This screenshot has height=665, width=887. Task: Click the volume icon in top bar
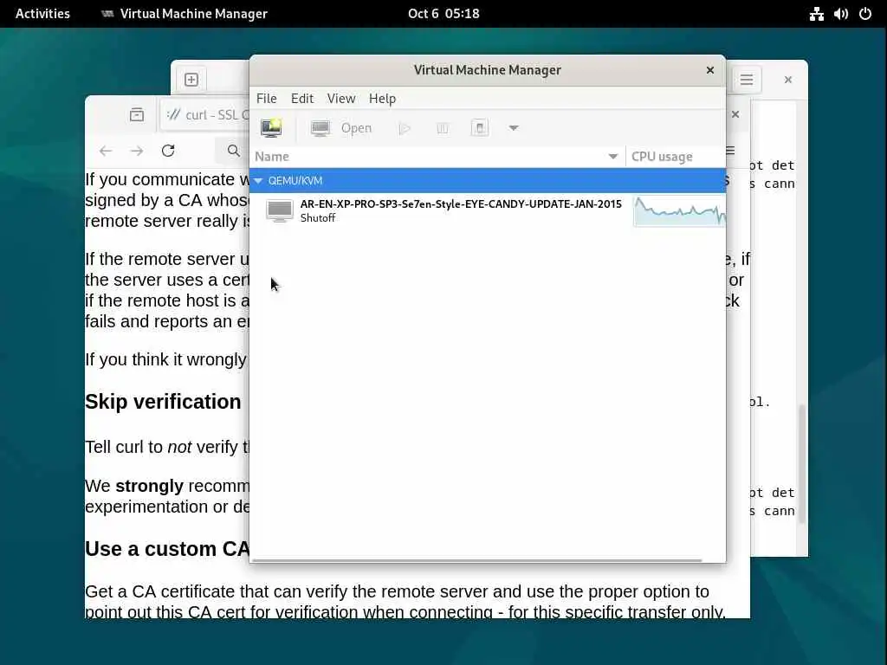[x=840, y=14]
